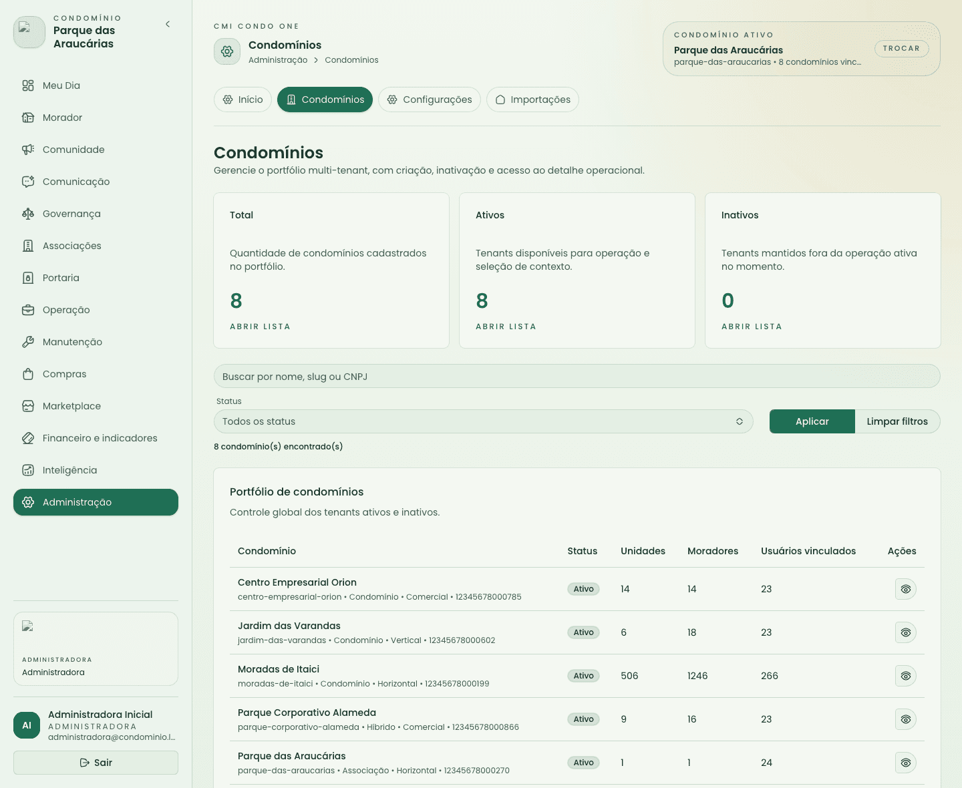Click the AI user avatar
Viewport: 962px width, 788px height.
tap(27, 725)
